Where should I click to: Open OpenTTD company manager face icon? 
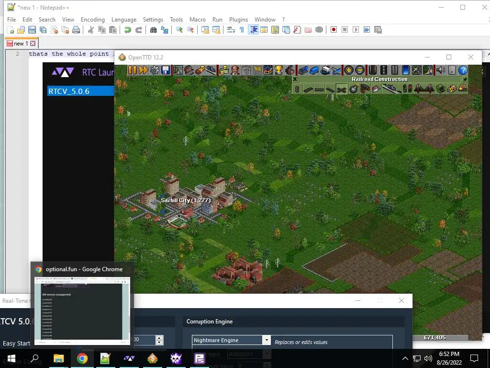coord(234,70)
